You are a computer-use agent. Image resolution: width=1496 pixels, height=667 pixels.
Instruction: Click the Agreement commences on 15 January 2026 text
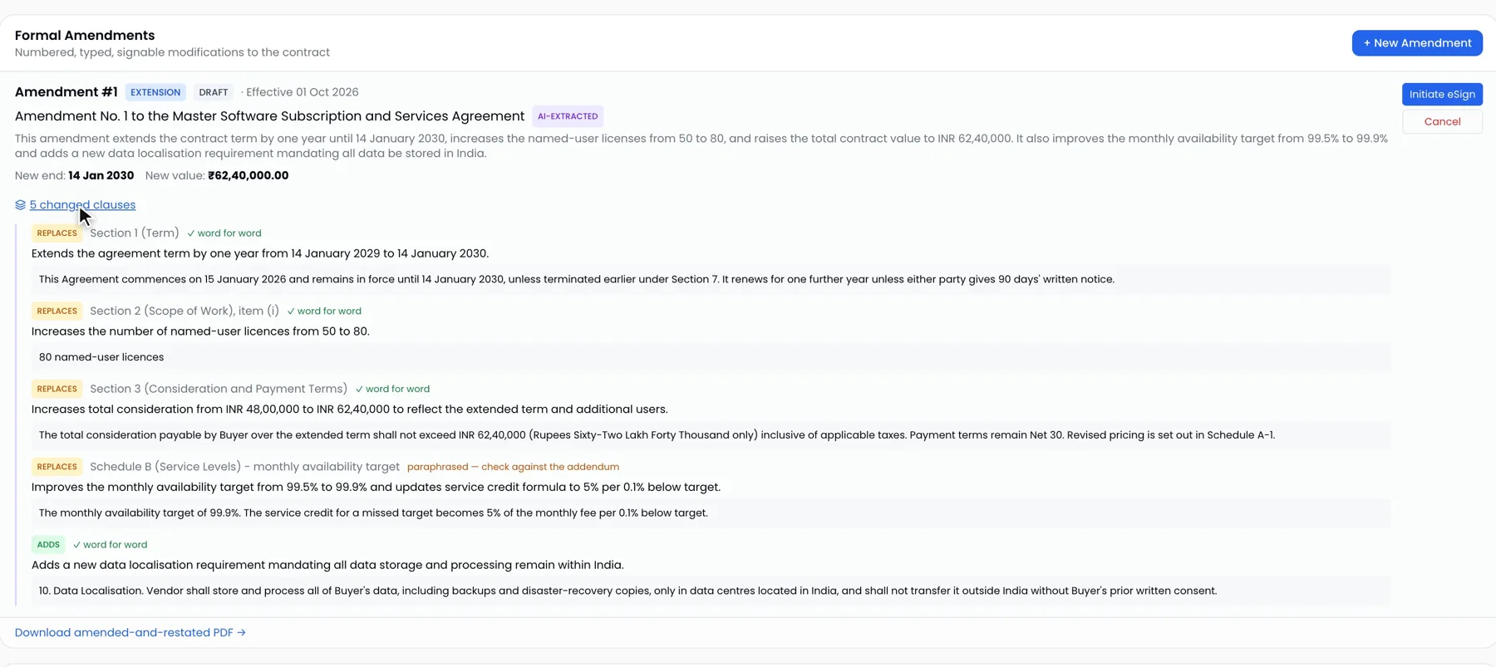point(577,279)
